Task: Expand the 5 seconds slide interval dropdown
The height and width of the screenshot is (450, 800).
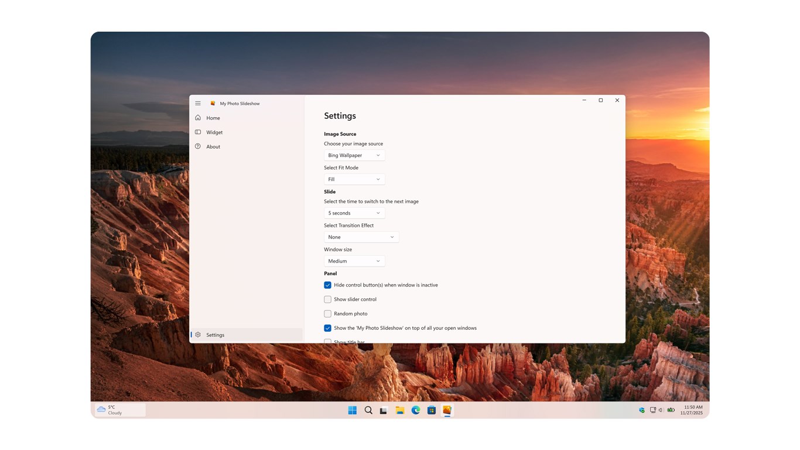Action: pyautogui.click(x=354, y=213)
